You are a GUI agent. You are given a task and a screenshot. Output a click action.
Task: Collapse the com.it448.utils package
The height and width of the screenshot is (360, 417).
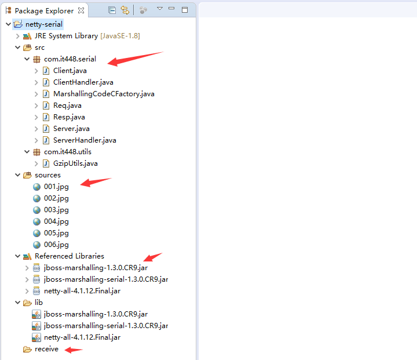click(x=27, y=152)
